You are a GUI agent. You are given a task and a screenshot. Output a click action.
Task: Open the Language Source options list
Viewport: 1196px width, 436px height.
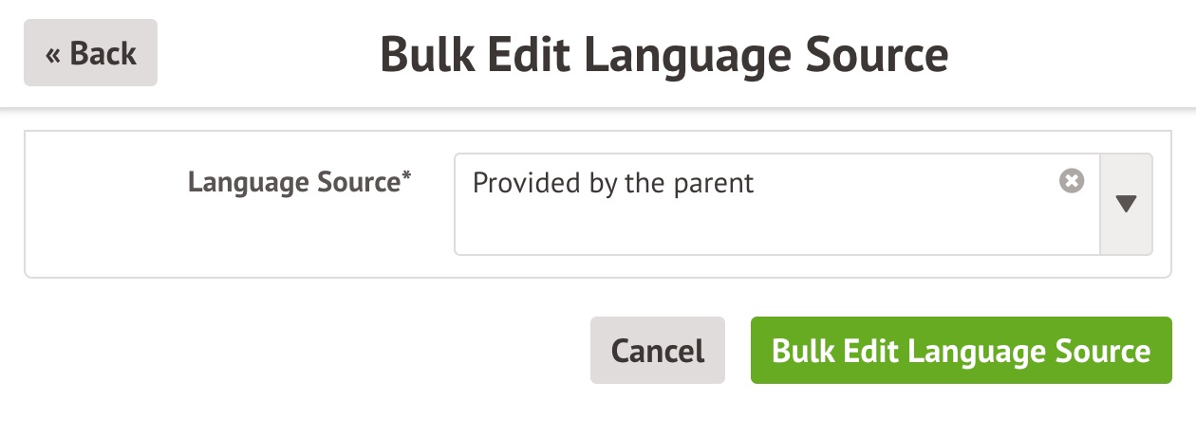1126,205
